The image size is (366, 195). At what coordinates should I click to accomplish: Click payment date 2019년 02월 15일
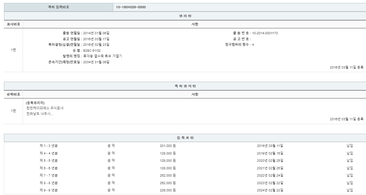pyautogui.click(x=270, y=153)
